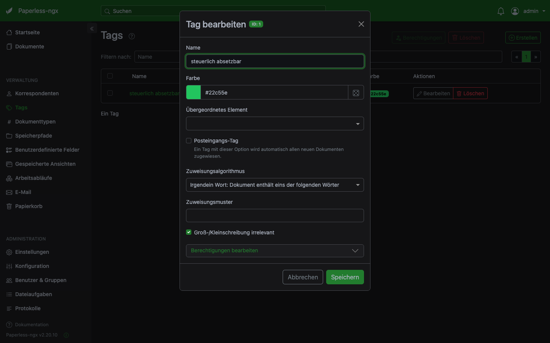
Task: Click the Speicherpfade folder icon
Action: pos(9,136)
